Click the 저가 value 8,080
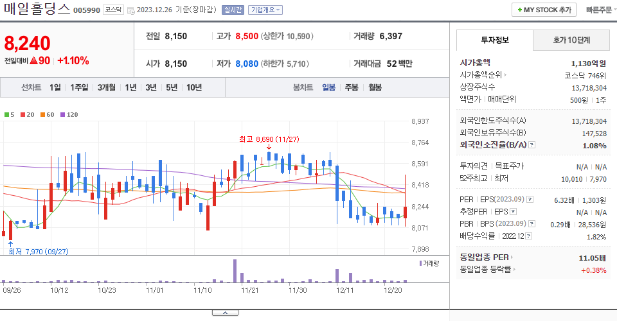 point(247,64)
